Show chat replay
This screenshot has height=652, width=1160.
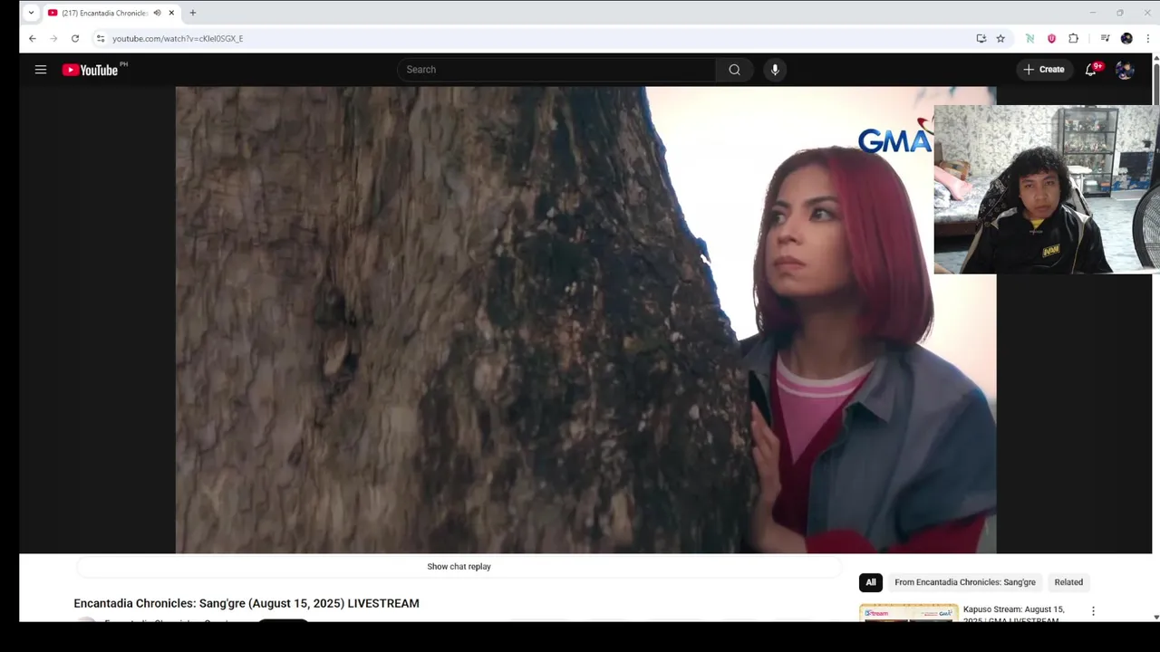459,567
